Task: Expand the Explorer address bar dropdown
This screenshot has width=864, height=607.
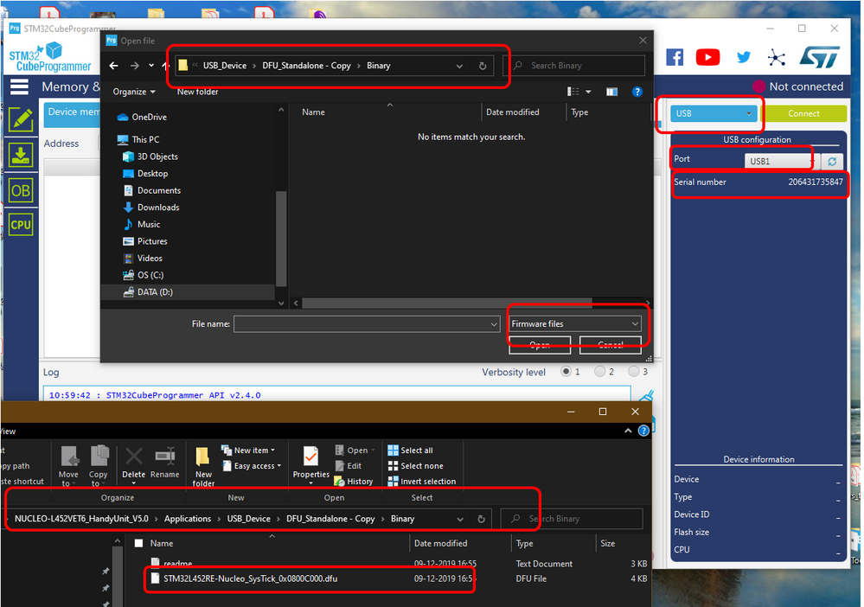Action: (x=460, y=519)
